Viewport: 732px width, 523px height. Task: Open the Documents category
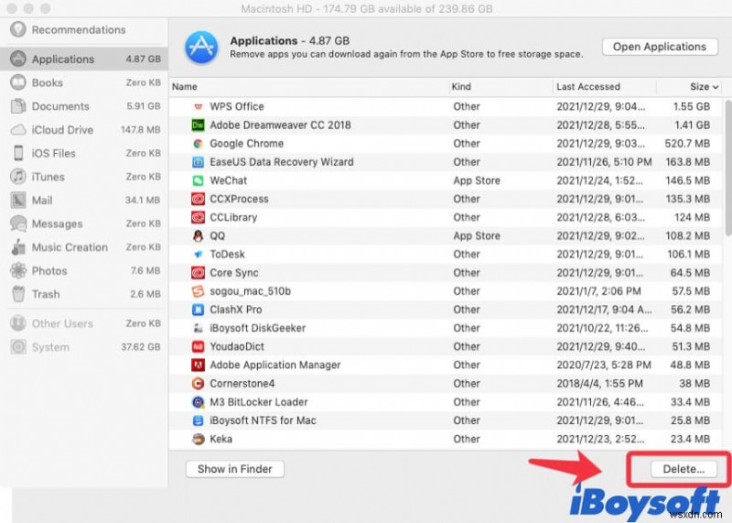[x=84, y=106]
